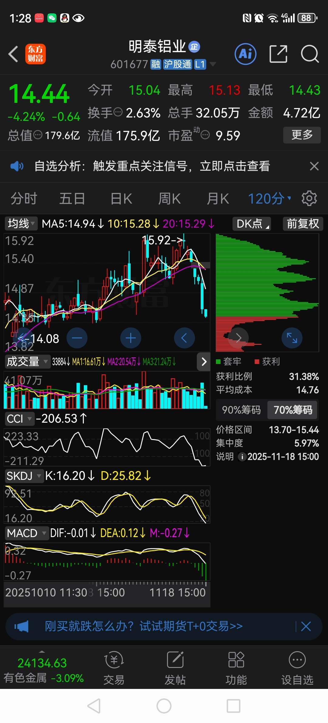
Task: Close the 期货T+0 promotion banner
Action: (306, 627)
